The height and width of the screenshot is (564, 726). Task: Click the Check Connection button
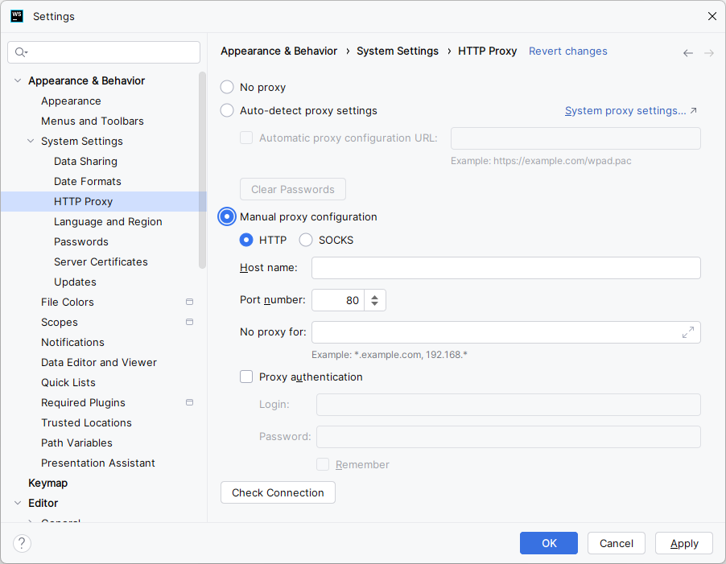coord(278,492)
